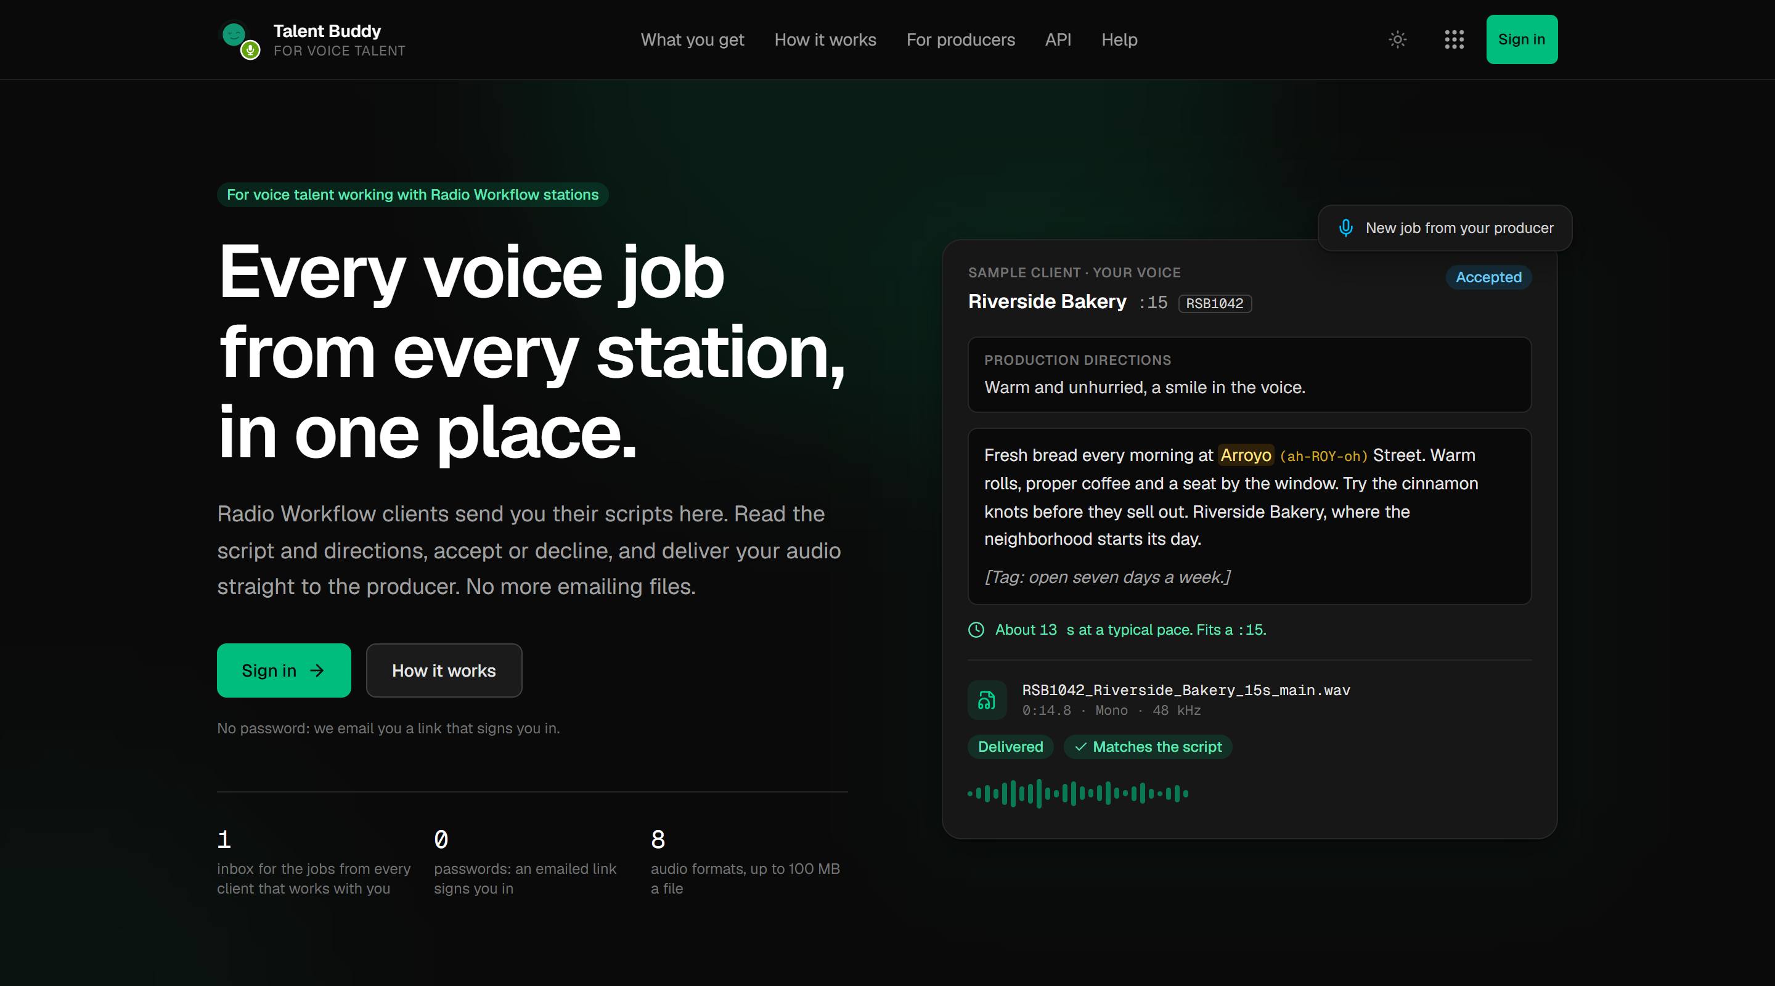Open the apps grid menu icon
This screenshot has width=1775, height=986.
tap(1454, 39)
